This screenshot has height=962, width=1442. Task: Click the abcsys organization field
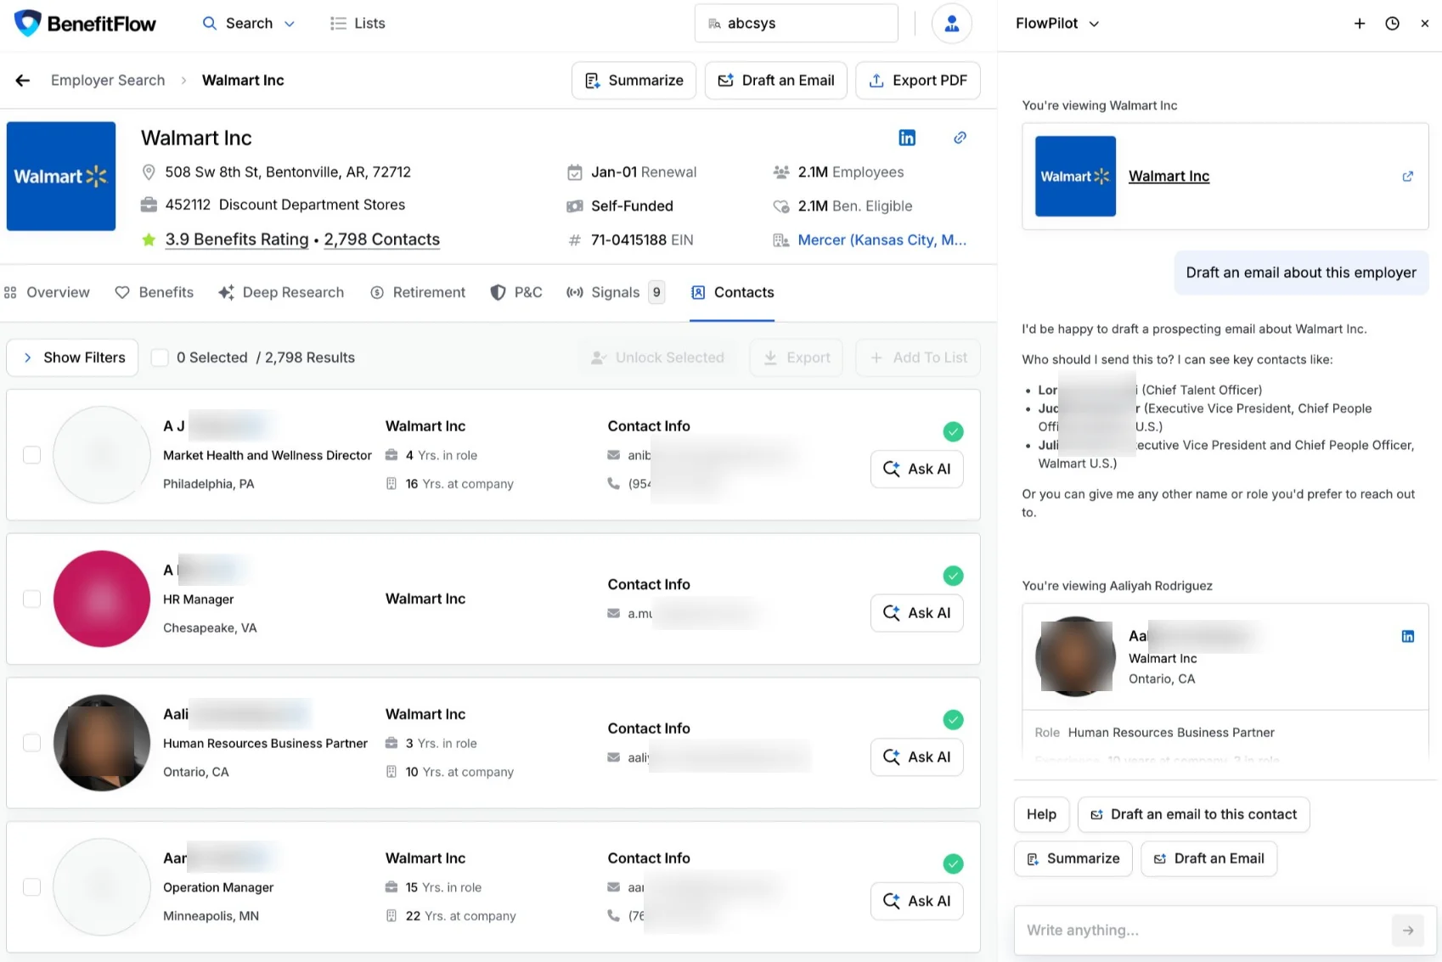coord(796,23)
